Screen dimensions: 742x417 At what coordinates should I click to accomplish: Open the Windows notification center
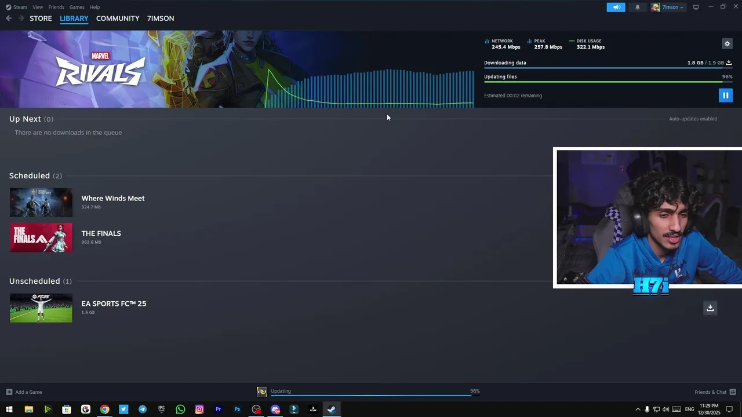click(729, 409)
